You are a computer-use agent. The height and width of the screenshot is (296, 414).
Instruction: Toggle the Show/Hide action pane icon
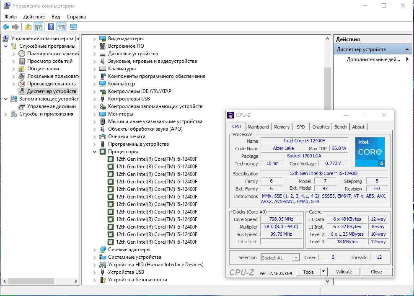61,27
